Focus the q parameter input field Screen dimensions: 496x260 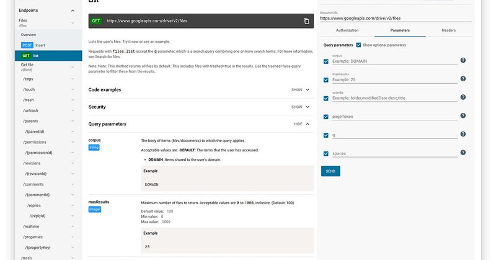tap(395, 135)
